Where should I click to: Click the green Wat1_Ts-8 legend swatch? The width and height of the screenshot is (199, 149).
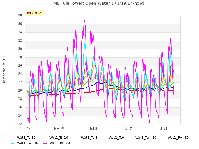pos(77,138)
